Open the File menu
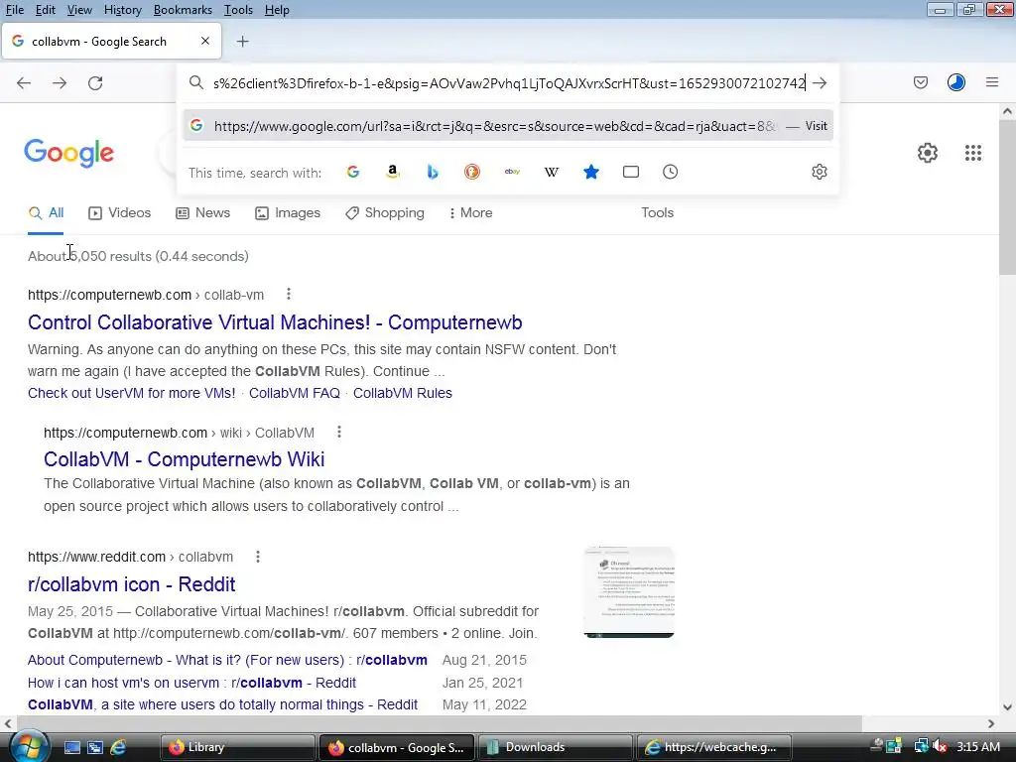 click(x=15, y=10)
